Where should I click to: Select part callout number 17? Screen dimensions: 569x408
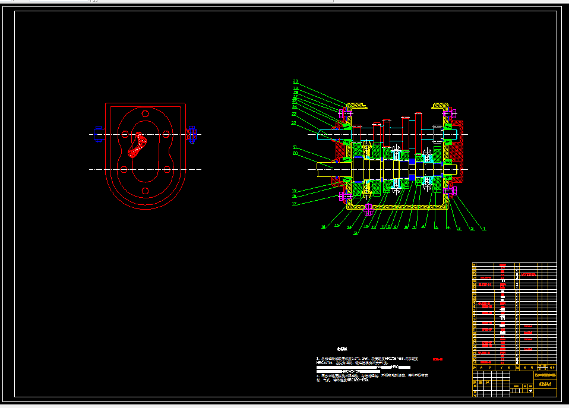(x=294, y=204)
